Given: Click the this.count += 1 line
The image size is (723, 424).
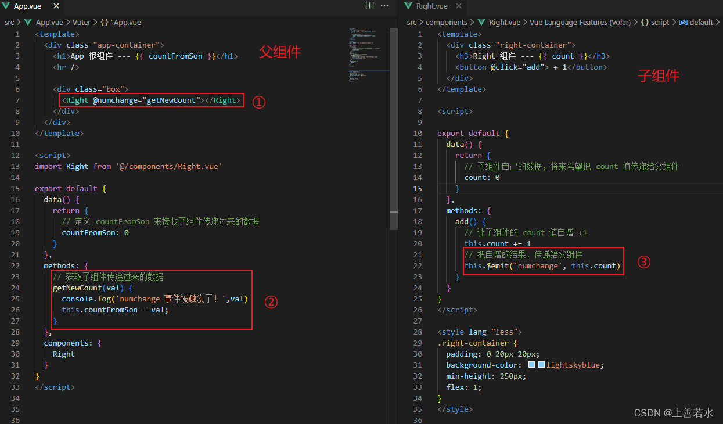Looking at the screenshot, I should pyautogui.click(x=498, y=244).
